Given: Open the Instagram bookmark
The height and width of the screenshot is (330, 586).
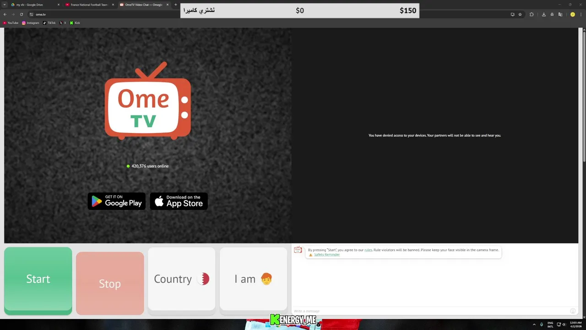Looking at the screenshot, I should tap(31, 23).
